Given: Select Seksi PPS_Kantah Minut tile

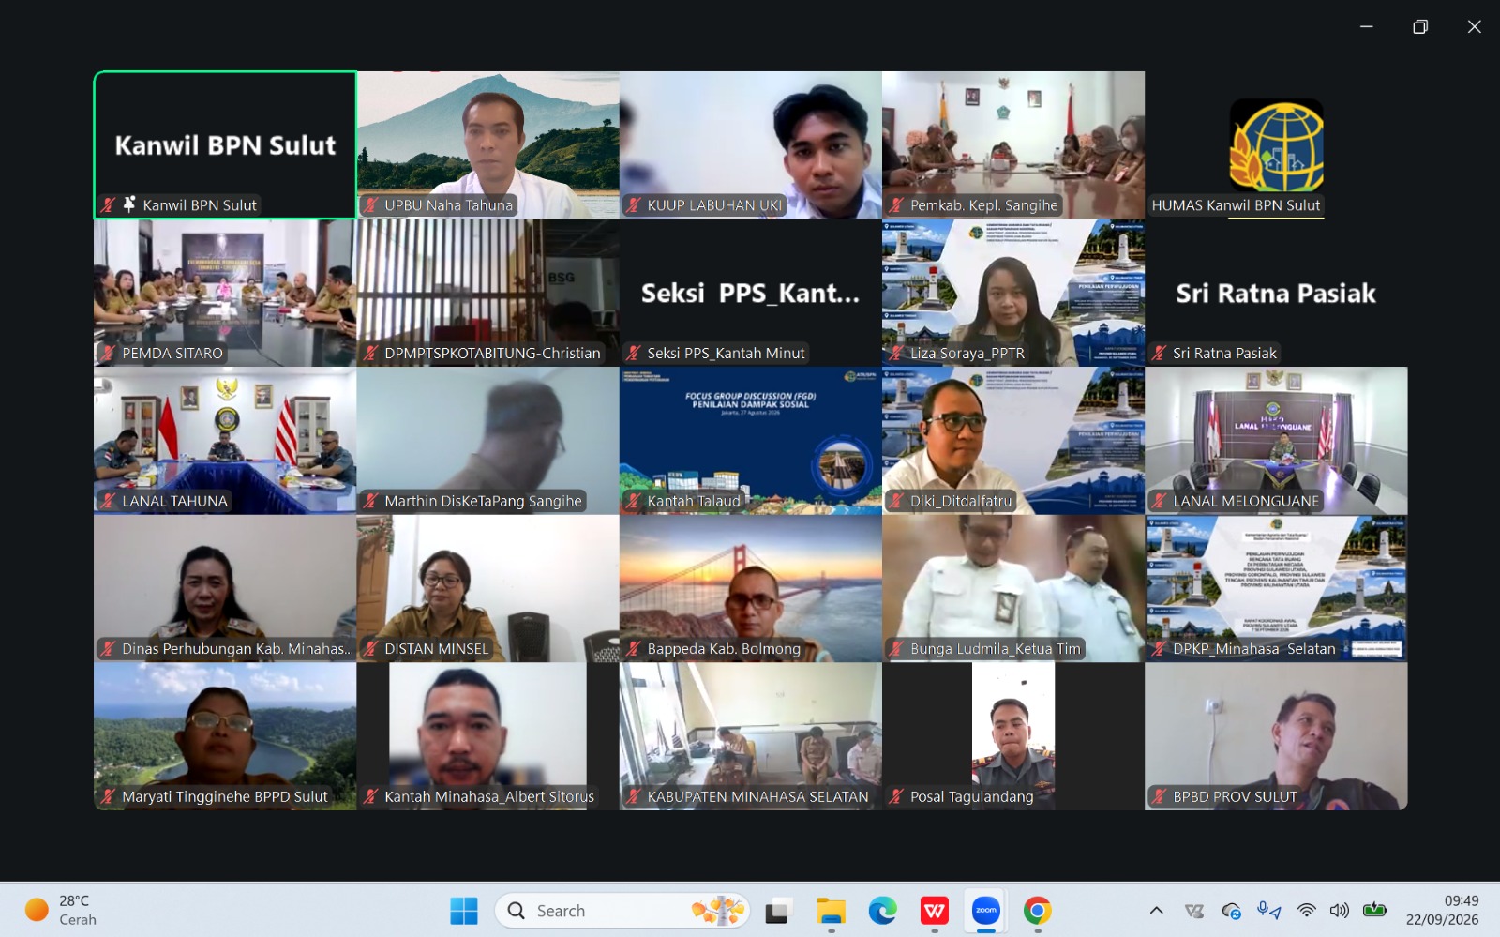Looking at the screenshot, I should (x=750, y=293).
